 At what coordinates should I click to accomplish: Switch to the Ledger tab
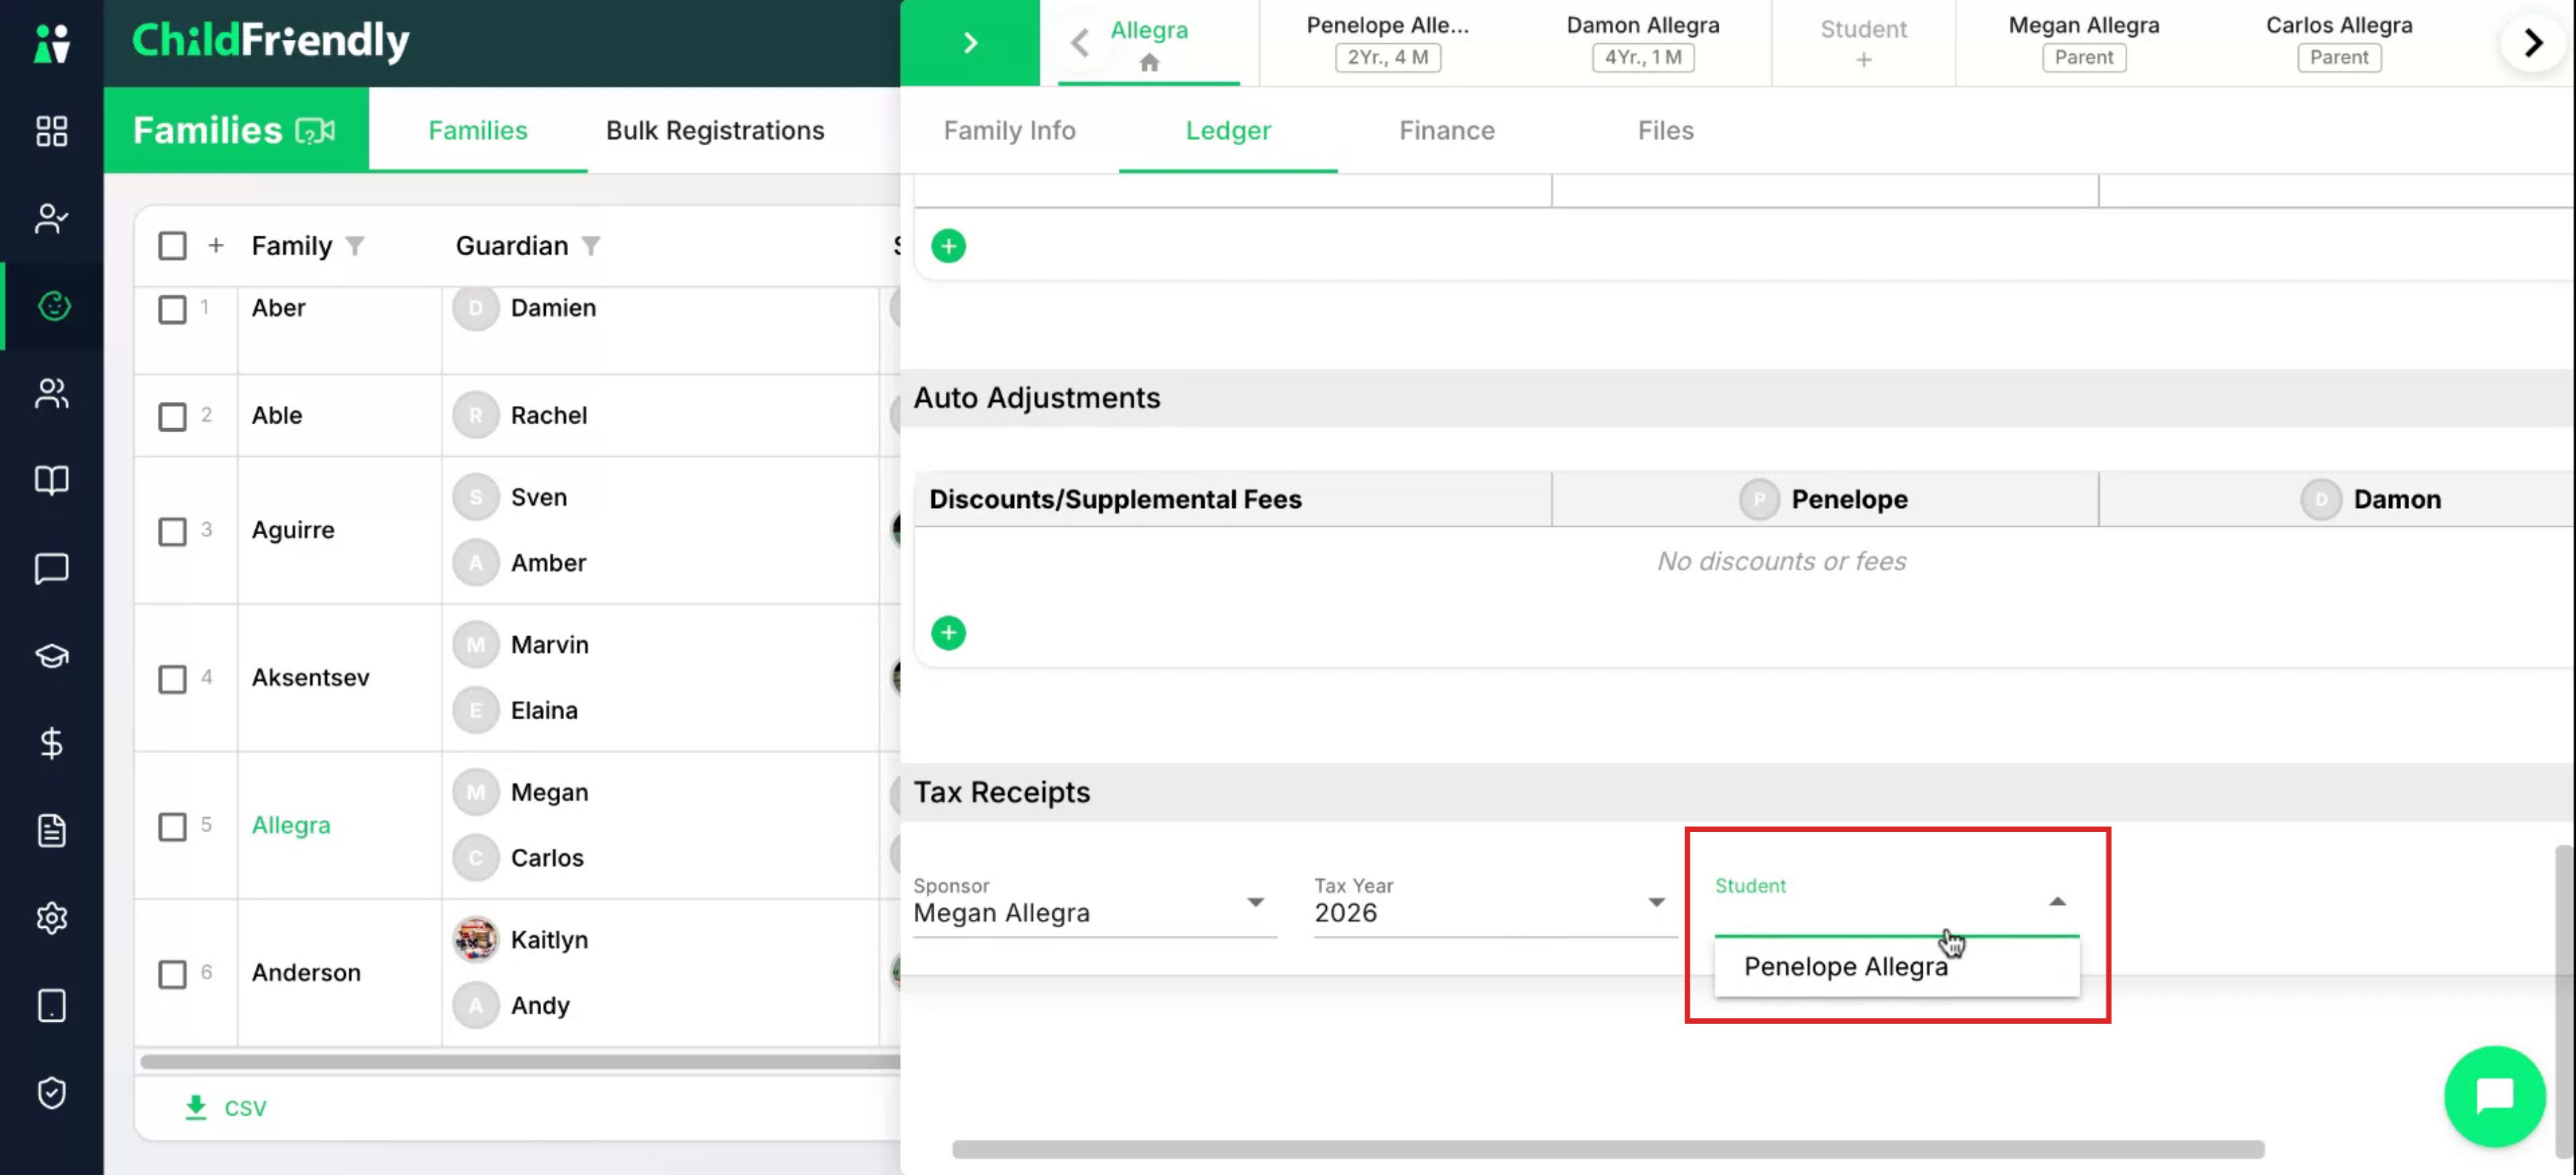coord(1228,130)
